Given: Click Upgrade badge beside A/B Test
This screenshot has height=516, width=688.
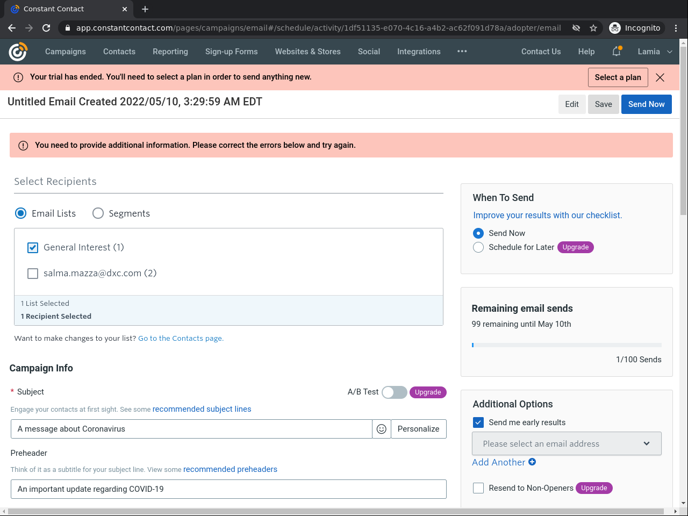Looking at the screenshot, I should [x=428, y=392].
